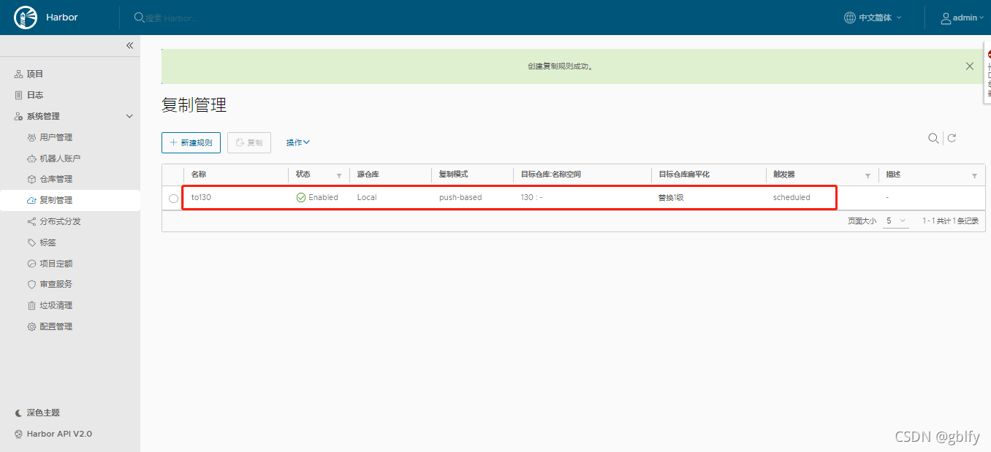This screenshot has width=991, height=452.
Task: Click the 新建规则 button
Action: pyautogui.click(x=191, y=142)
